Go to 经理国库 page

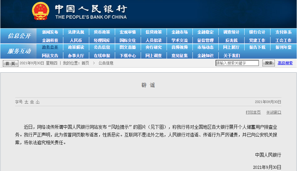pyautogui.click(x=102, y=40)
